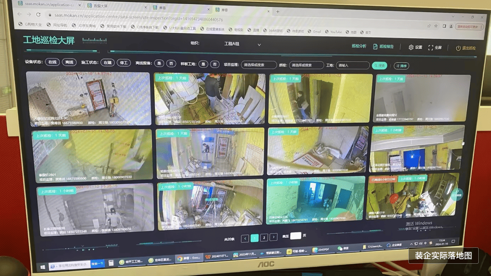Open the G购物大全 bookmark
Viewport: 491px width, 276px height.
pos(30,25)
